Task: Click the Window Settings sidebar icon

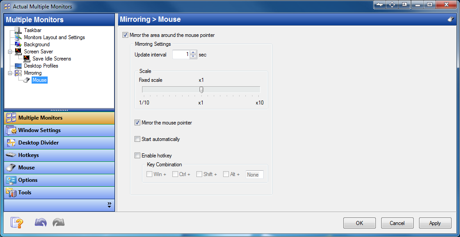Action: [11, 130]
